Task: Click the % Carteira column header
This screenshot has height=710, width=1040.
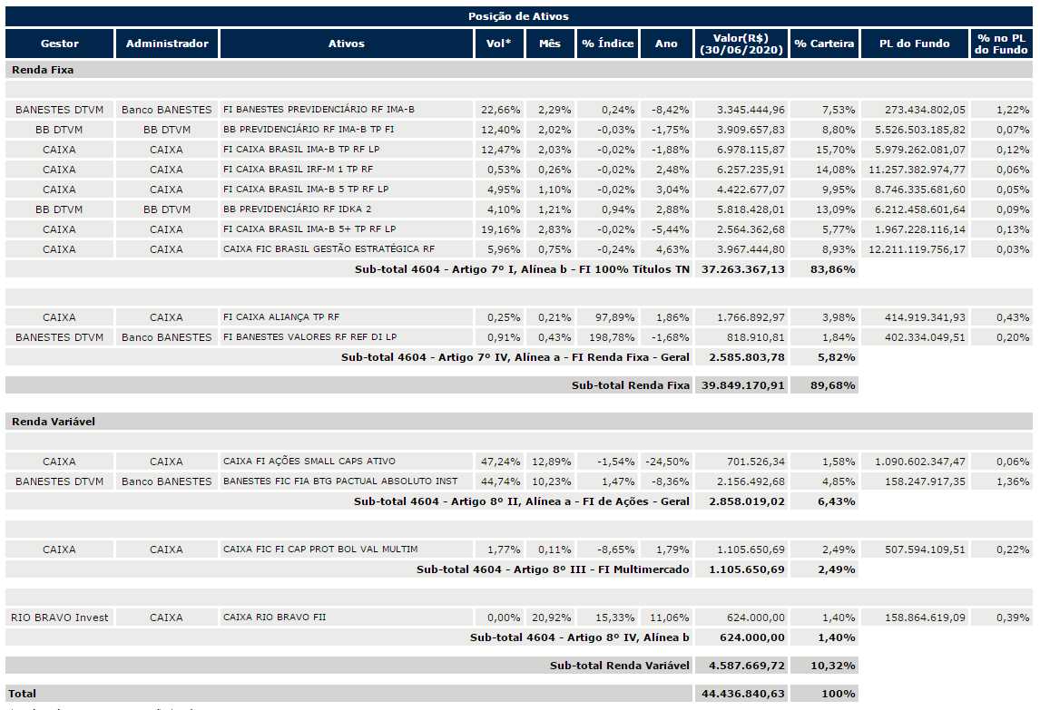Action: tap(824, 44)
